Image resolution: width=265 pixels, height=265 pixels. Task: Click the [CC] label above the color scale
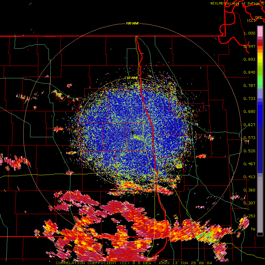tap(251, 20)
